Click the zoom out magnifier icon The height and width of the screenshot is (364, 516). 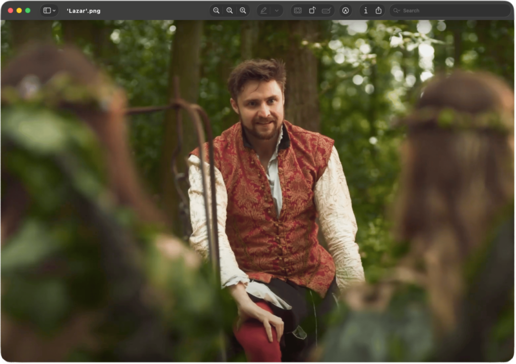[x=216, y=11]
